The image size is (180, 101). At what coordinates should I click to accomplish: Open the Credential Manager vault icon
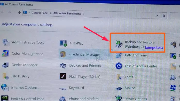point(63,54)
